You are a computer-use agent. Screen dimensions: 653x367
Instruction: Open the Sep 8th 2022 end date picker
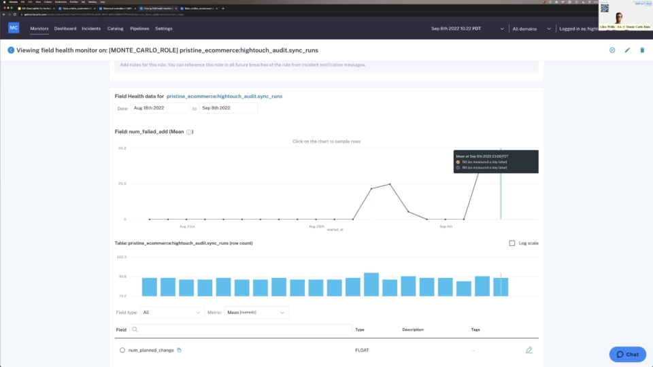[229, 108]
